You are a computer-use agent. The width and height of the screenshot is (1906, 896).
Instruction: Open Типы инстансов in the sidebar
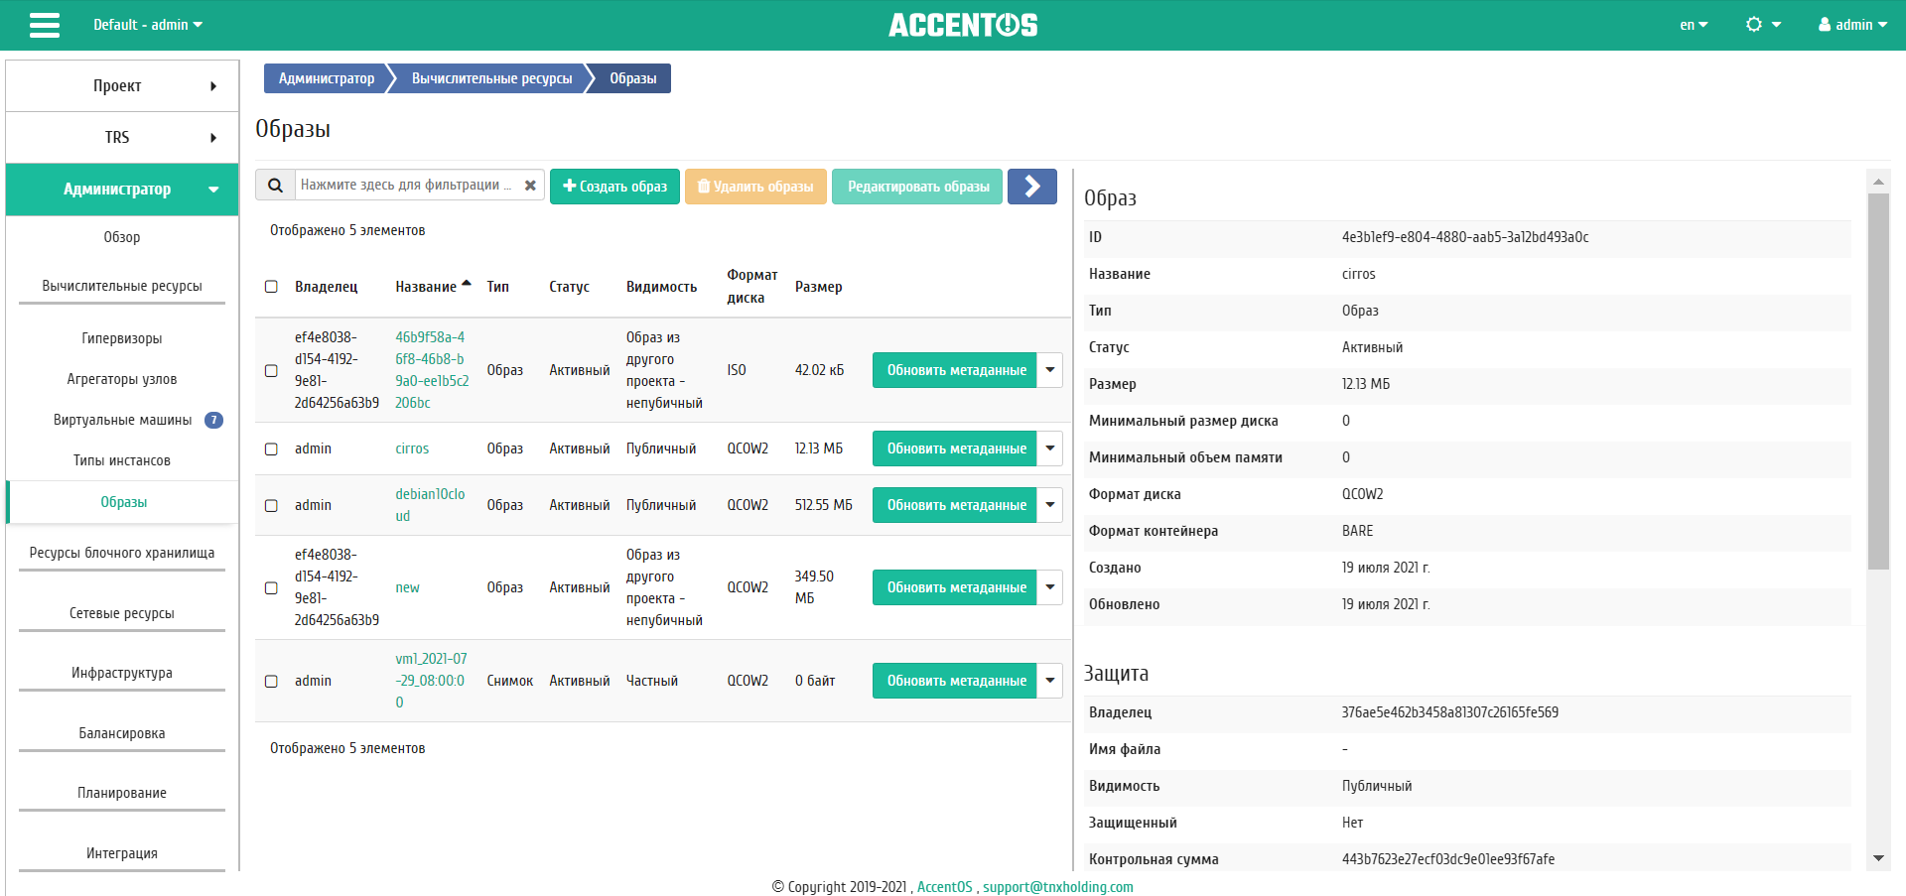[122, 460]
